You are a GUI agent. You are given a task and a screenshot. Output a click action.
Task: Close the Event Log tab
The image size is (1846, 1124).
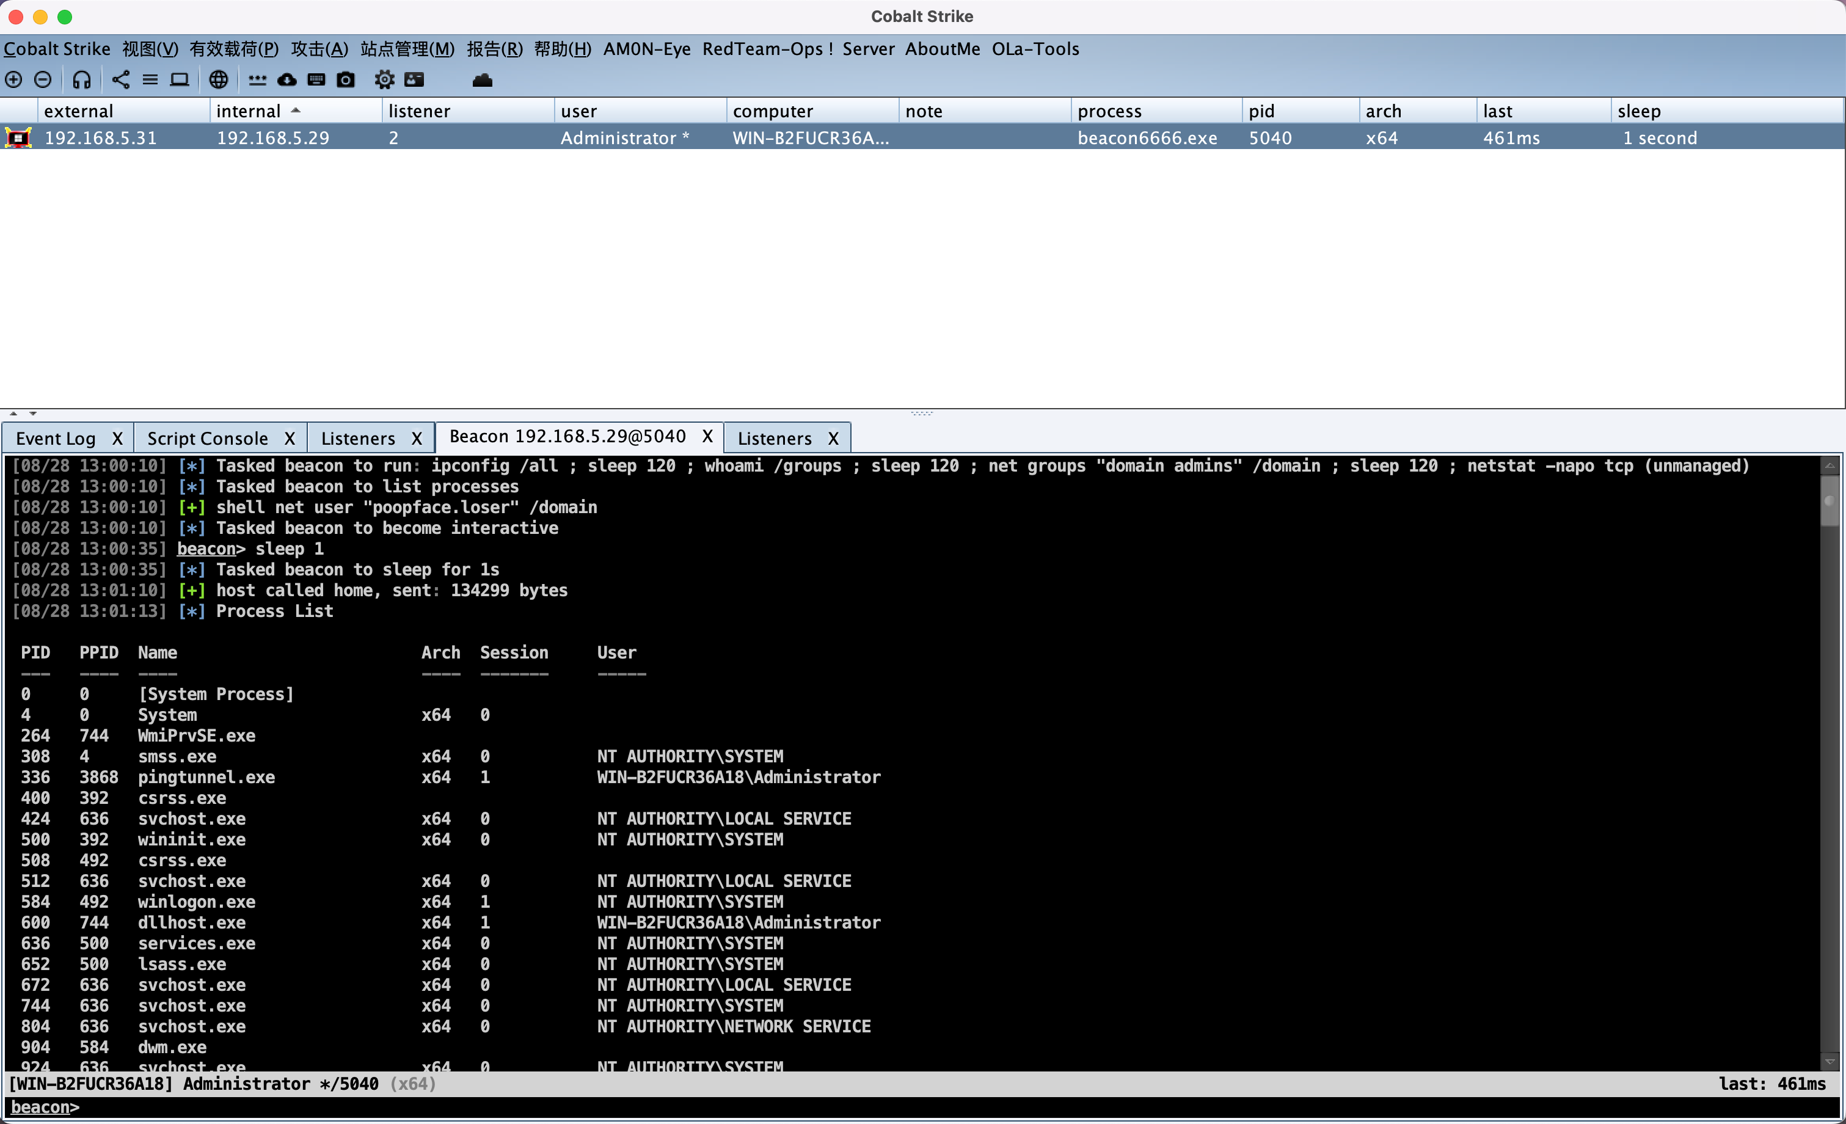click(118, 439)
